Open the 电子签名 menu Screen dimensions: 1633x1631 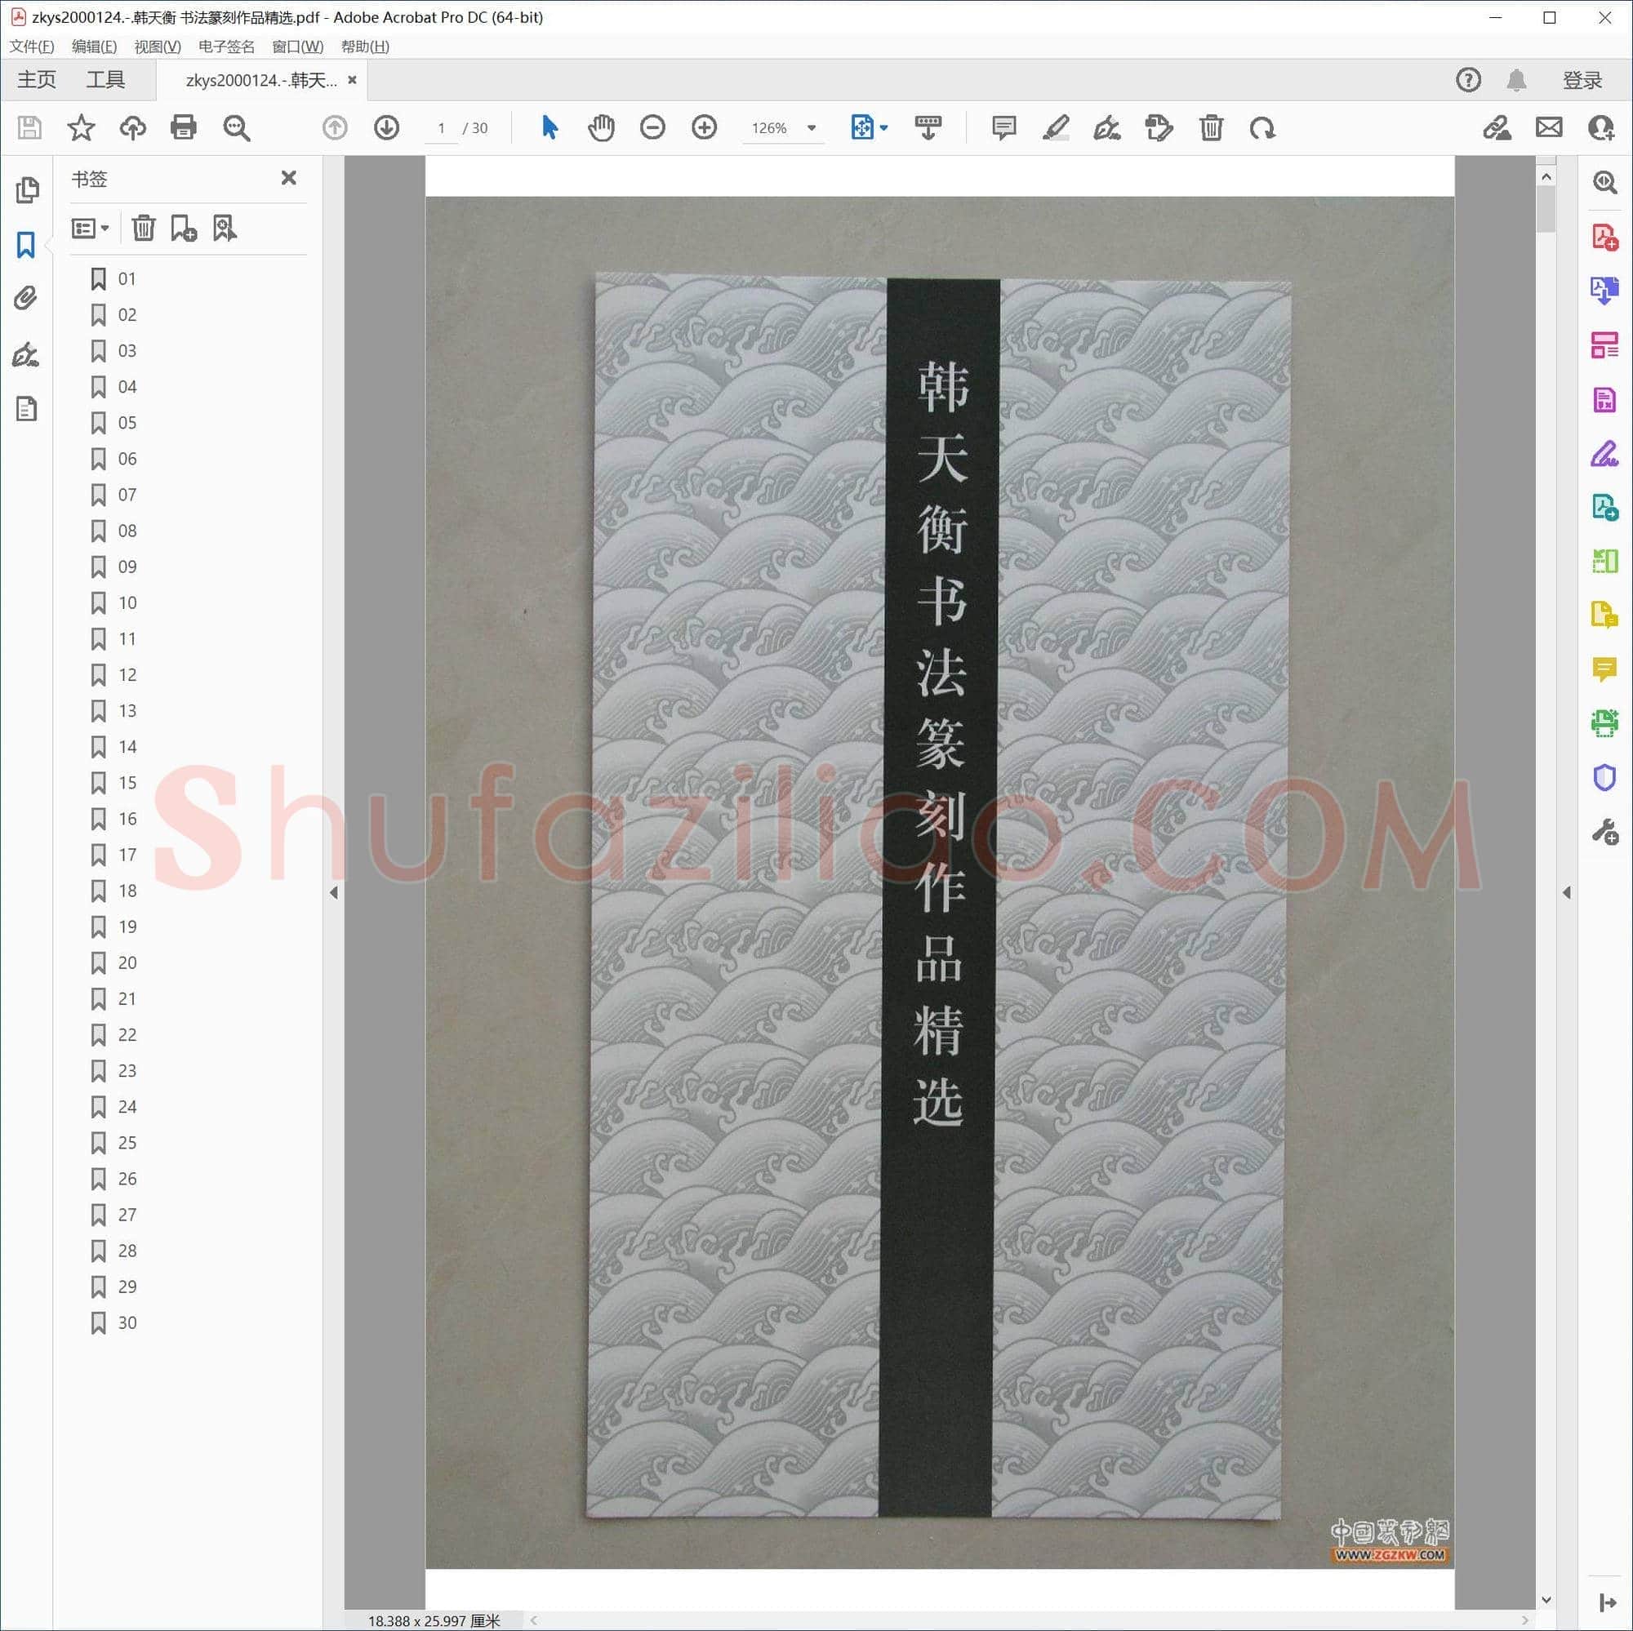(x=226, y=47)
